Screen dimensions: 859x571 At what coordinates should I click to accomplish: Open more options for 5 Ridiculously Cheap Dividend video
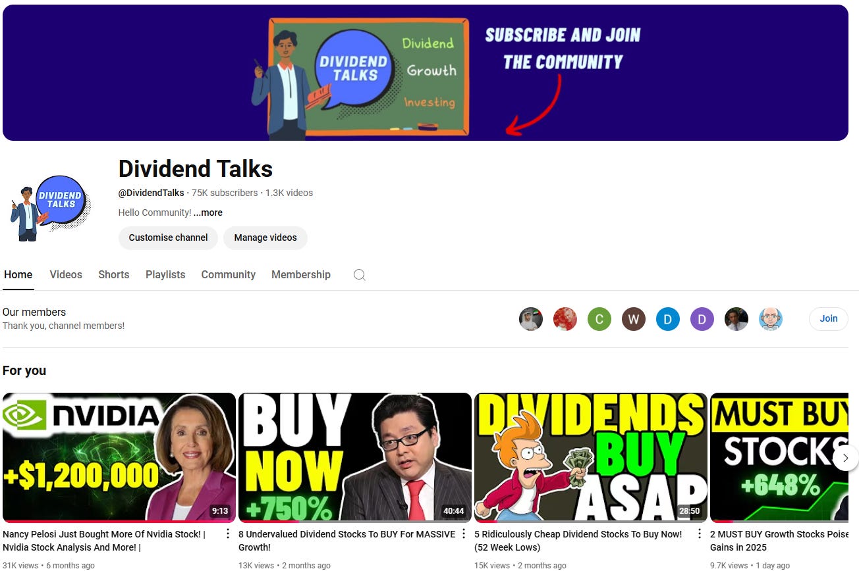(x=700, y=534)
